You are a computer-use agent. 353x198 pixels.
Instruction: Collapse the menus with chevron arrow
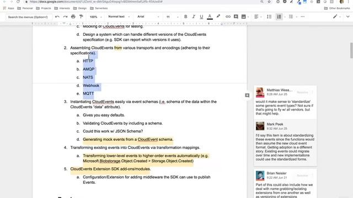(x=348, y=16)
